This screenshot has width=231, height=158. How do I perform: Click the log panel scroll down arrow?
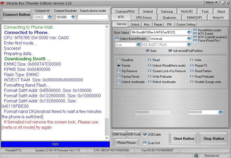pyautogui.click(x=107, y=138)
